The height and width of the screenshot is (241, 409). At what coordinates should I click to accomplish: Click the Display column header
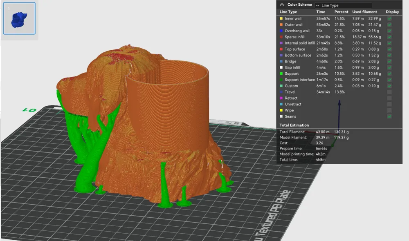392,12
